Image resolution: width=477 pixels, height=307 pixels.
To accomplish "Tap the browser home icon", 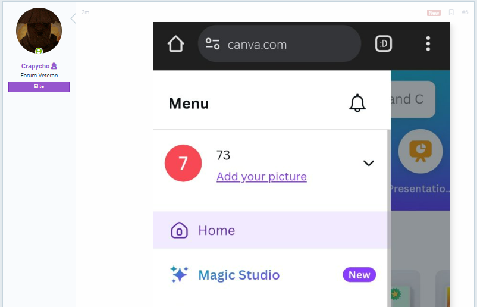I will click(x=176, y=44).
